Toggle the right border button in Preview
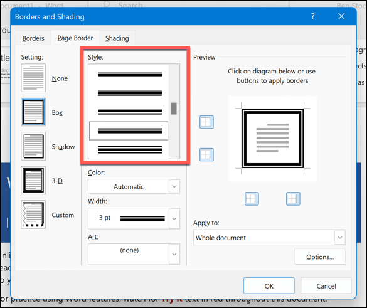Screen dimensions: 367x308 [x=293, y=199]
